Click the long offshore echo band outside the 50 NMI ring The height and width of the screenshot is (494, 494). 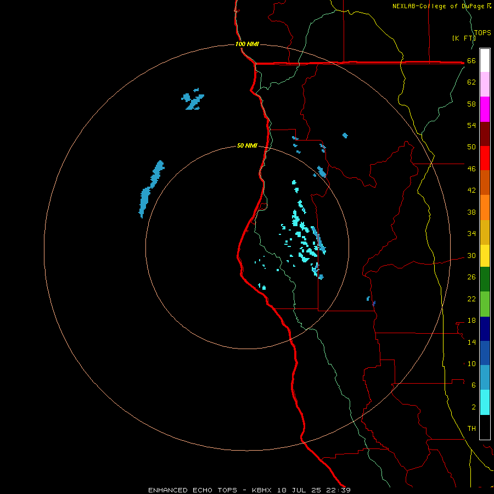(150, 189)
